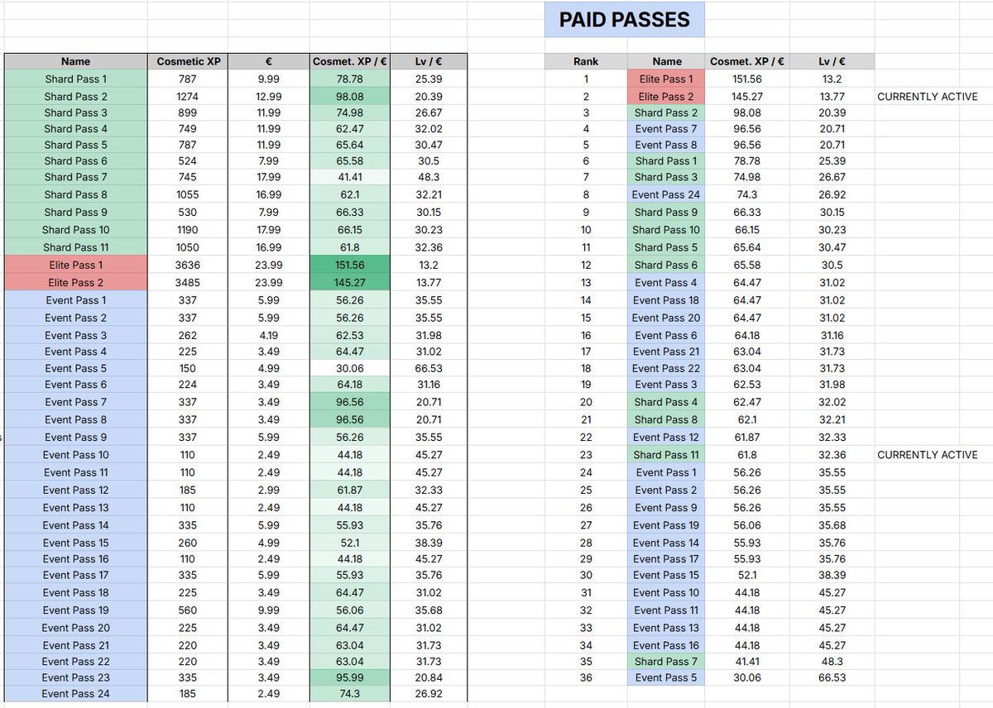Click rank 8 Event Pass 24 name cell
This screenshot has width=993, height=708.
tap(667, 194)
